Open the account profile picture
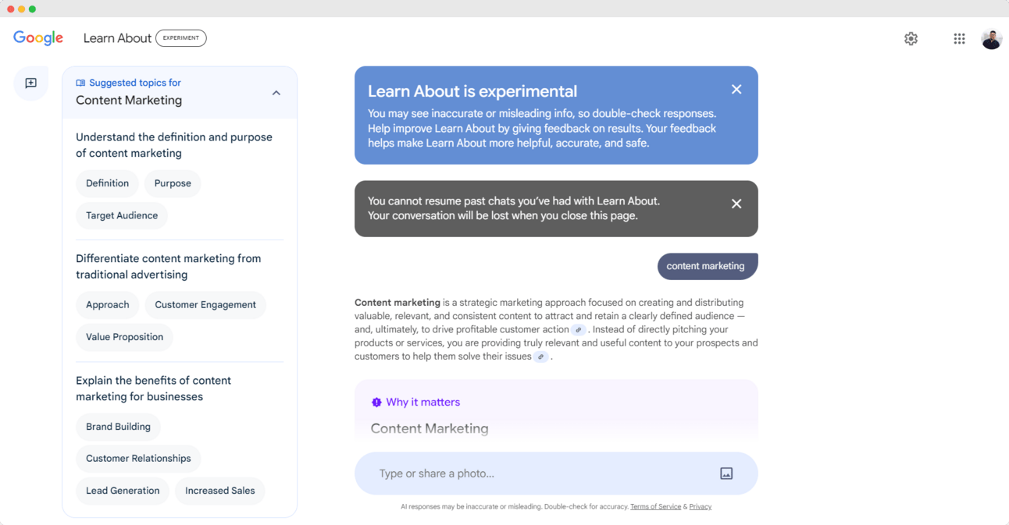Screen dimensions: 1009x525 [991, 38]
